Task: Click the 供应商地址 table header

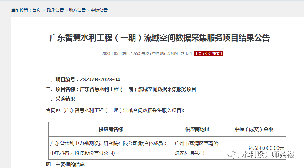Action: click(x=198, y=129)
